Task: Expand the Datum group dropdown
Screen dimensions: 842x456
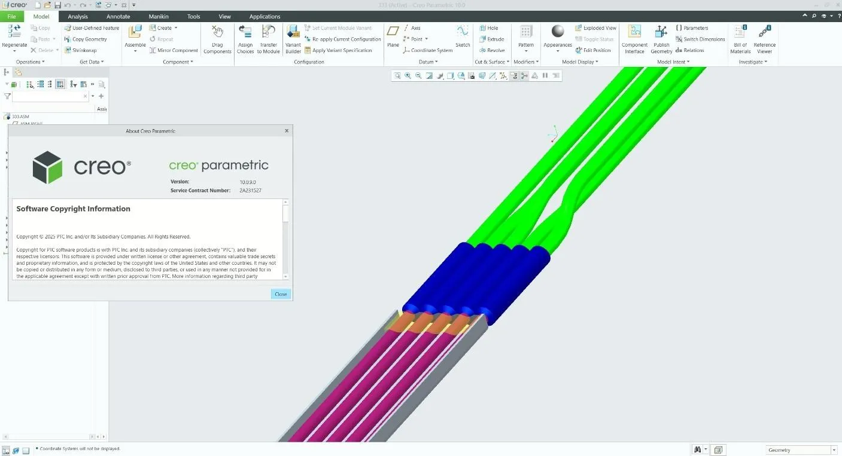Action: coord(428,62)
